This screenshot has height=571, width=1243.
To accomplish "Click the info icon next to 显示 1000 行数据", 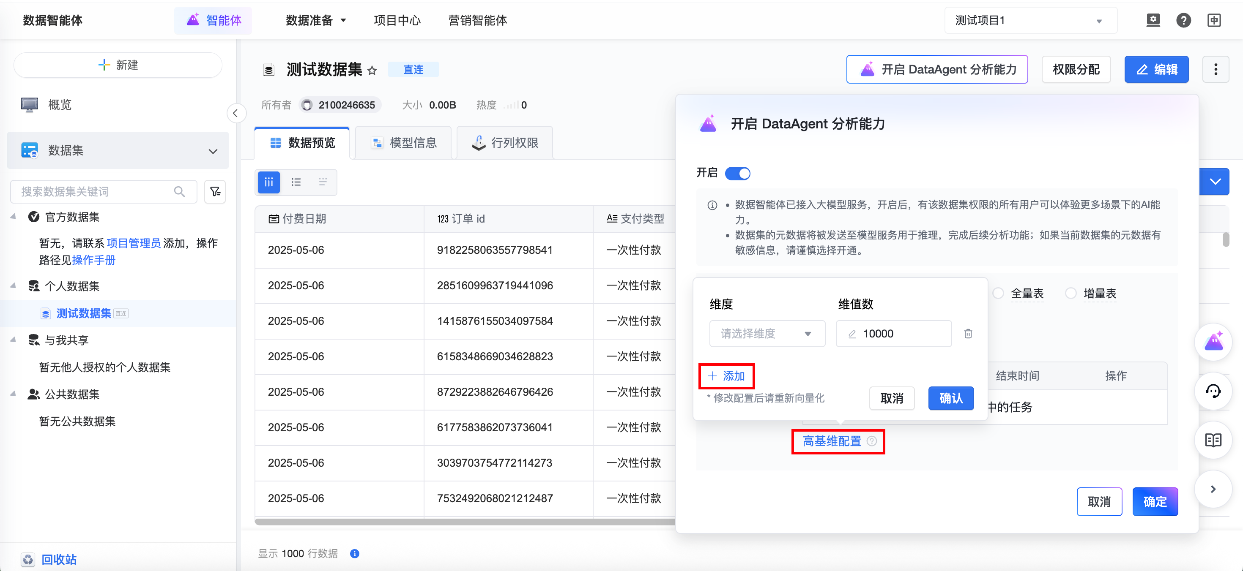I will click(x=355, y=554).
